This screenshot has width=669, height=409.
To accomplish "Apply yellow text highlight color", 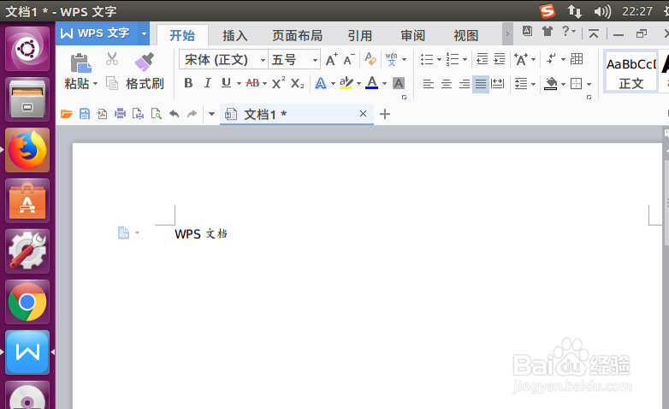I will [346, 83].
